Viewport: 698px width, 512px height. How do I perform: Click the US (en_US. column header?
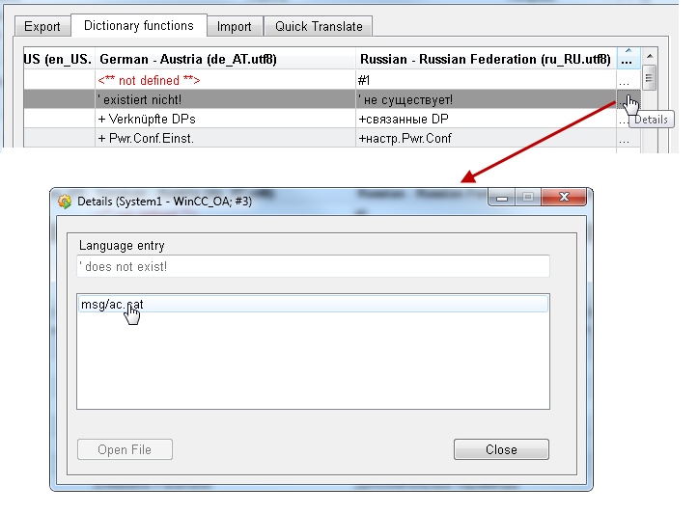pos(59,59)
